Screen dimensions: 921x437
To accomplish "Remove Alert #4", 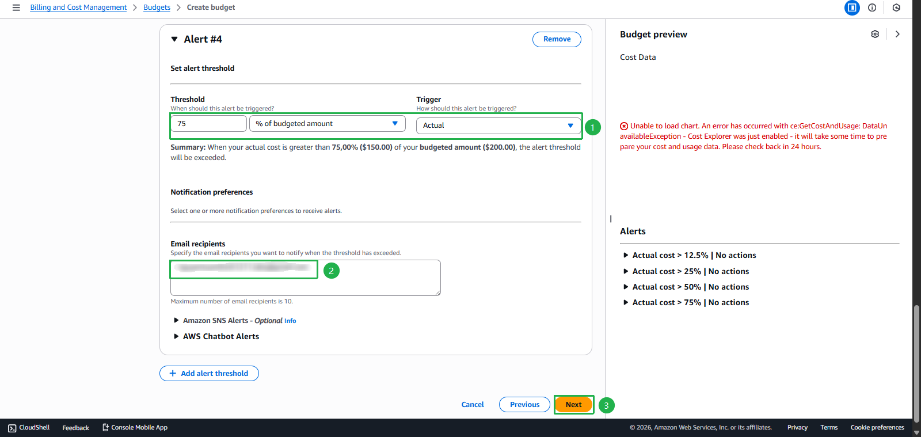I will (557, 39).
